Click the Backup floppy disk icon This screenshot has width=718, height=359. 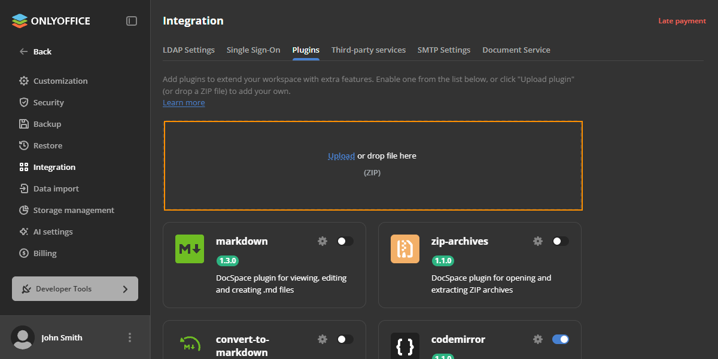24,124
